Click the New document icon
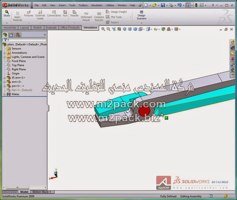The height and width of the screenshot is (200, 237). 146,5
